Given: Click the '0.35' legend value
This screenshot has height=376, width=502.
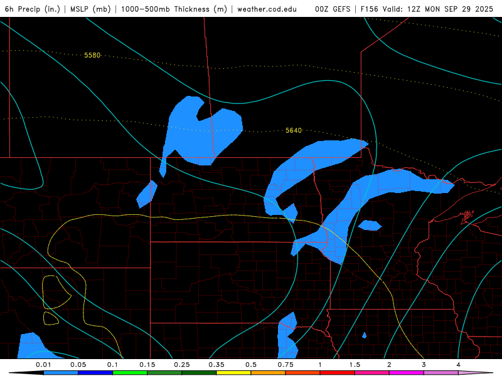Looking at the screenshot, I should [216, 365].
